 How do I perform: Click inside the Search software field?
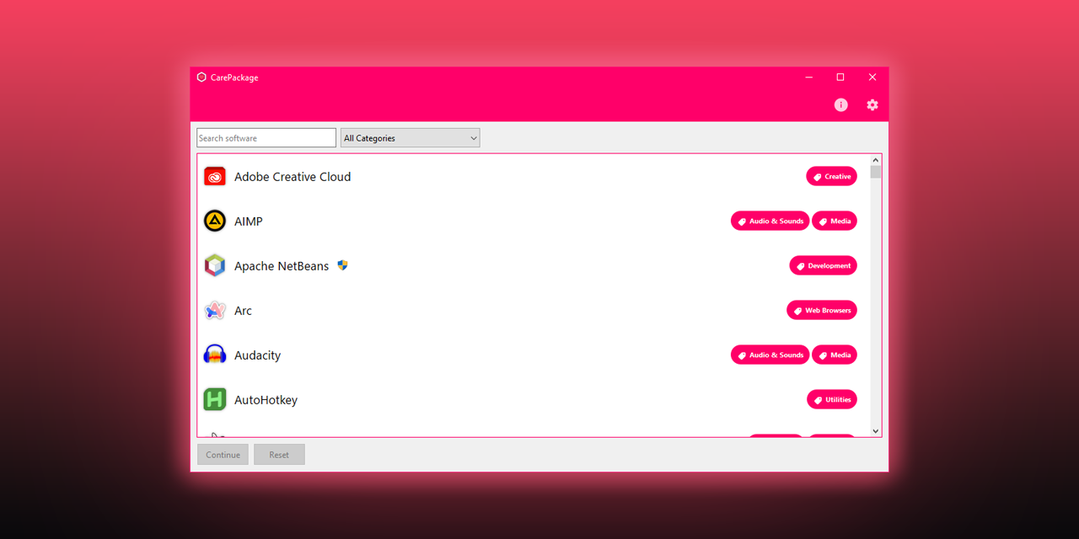[266, 137]
